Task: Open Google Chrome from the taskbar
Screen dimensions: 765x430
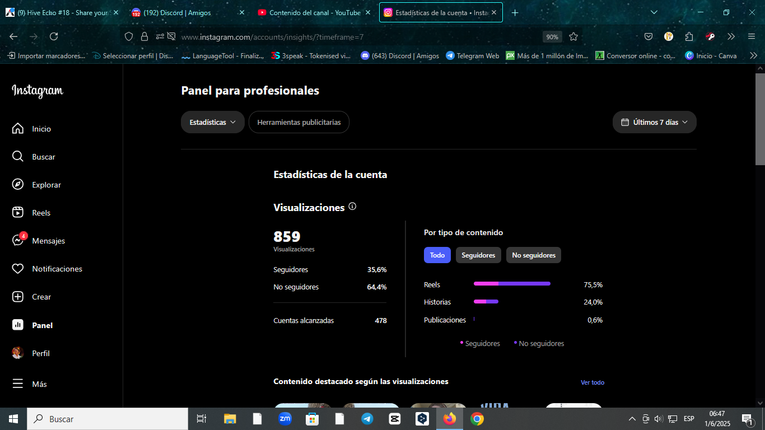Action: (477, 419)
